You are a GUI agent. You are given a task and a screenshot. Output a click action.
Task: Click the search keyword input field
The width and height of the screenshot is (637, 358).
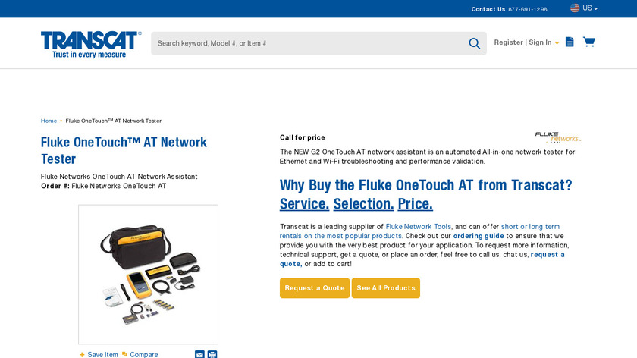pyautogui.click(x=309, y=43)
